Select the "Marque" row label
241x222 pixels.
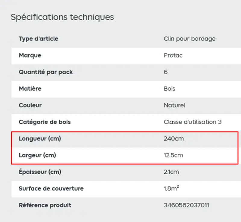coord(30,55)
